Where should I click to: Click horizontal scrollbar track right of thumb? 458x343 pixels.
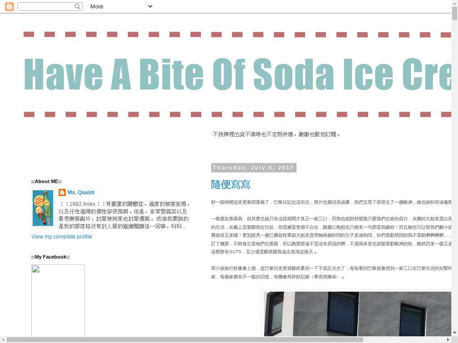[403, 339]
